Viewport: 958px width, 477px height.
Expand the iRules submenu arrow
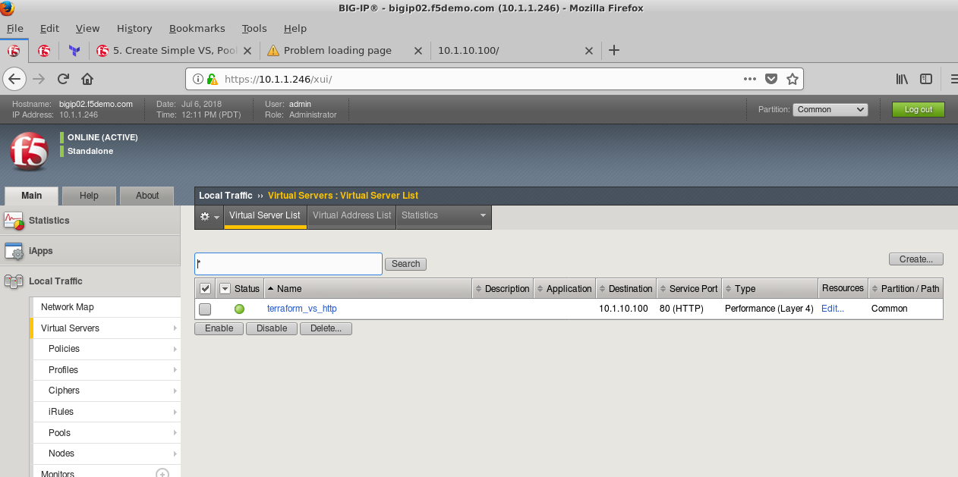[175, 412]
